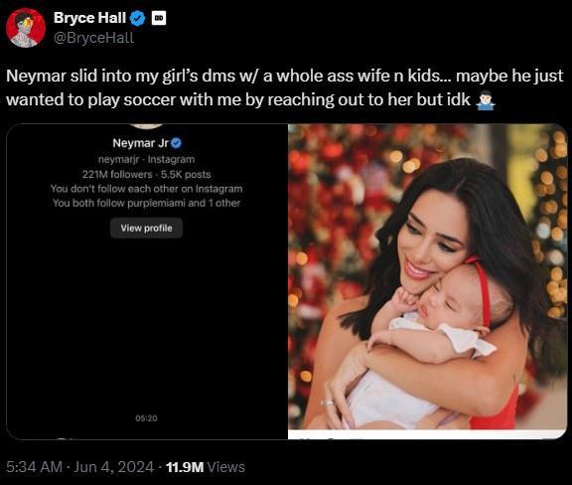Click the neymarjr · Instagram subtitle
Image resolution: width=572 pixels, height=485 pixels.
(146, 159)
